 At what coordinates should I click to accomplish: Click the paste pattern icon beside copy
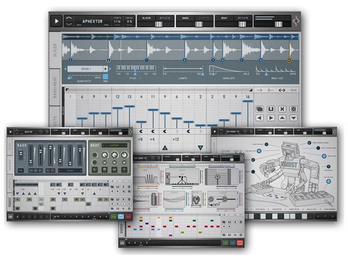271,108
